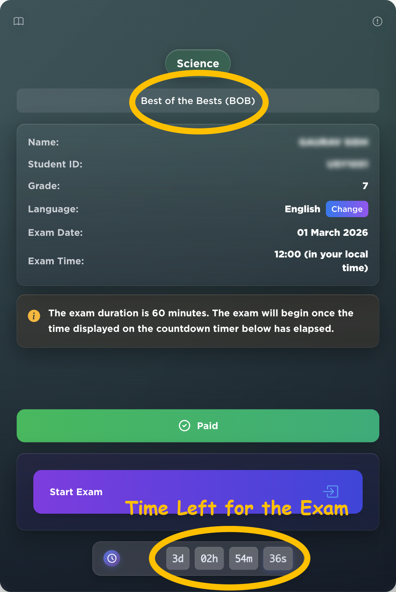The width and height of the screenshot is (396, 592).
Task: Click the 36s seconds countdown box
Action: click(278, 559)
